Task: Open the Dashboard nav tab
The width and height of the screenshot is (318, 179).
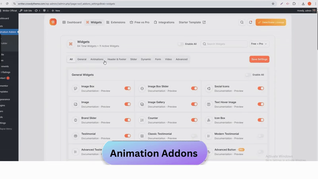Action: [x=72, y=22]
